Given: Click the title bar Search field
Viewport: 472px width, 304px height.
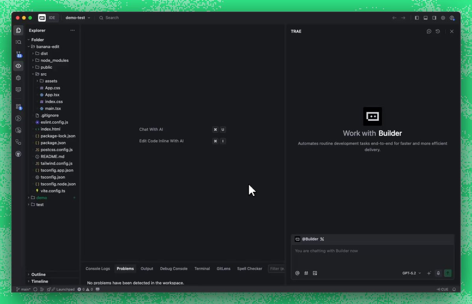Looking at the screenshot, I should click(x=109, y=18).
